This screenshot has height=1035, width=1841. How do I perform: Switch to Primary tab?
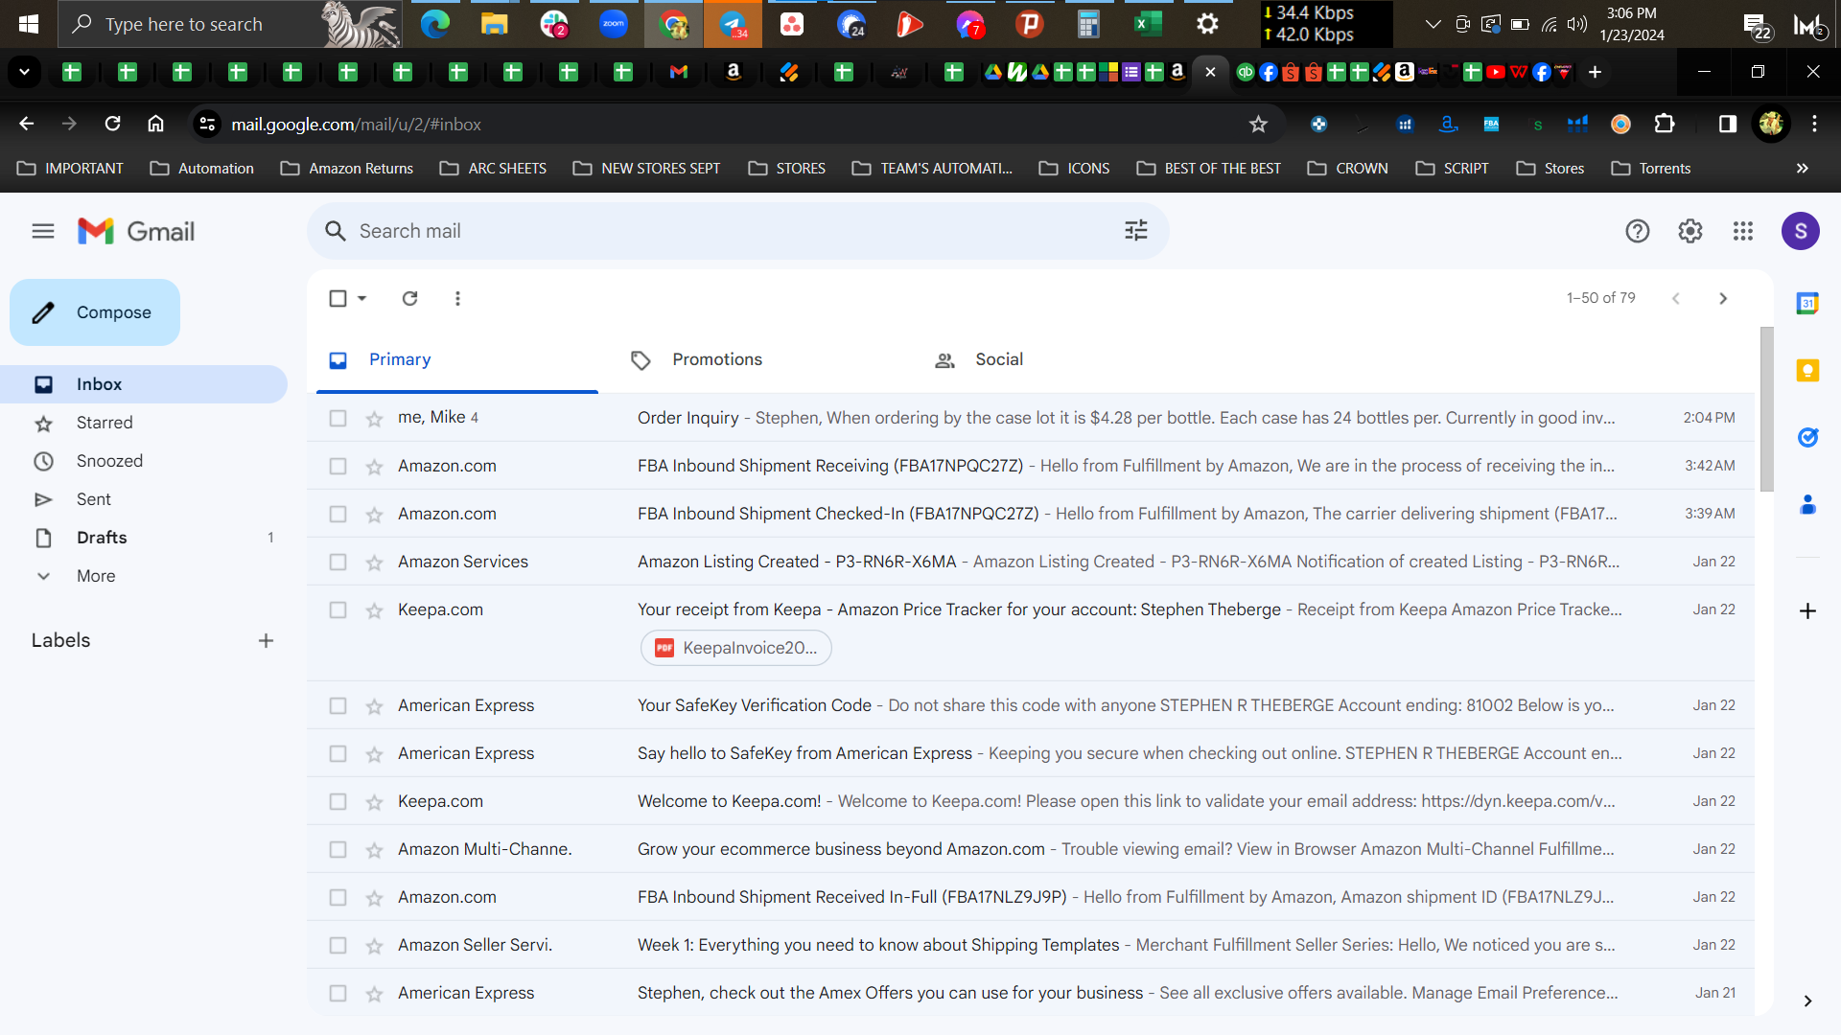pyautogui.click(x=457, y=360)
